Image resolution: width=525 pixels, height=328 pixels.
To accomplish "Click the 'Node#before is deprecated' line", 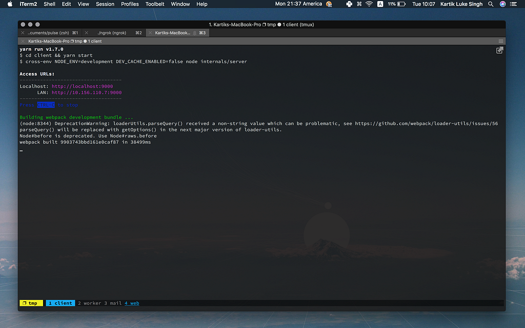I will pyautogui.click(x=88, y=136).
